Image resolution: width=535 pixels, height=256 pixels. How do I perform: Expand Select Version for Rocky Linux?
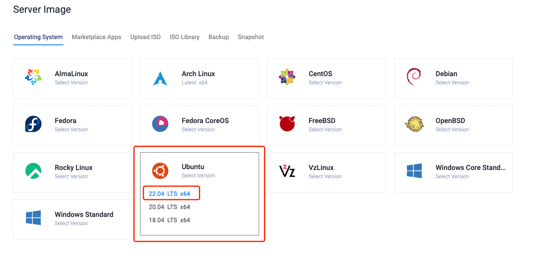[71, 177]
